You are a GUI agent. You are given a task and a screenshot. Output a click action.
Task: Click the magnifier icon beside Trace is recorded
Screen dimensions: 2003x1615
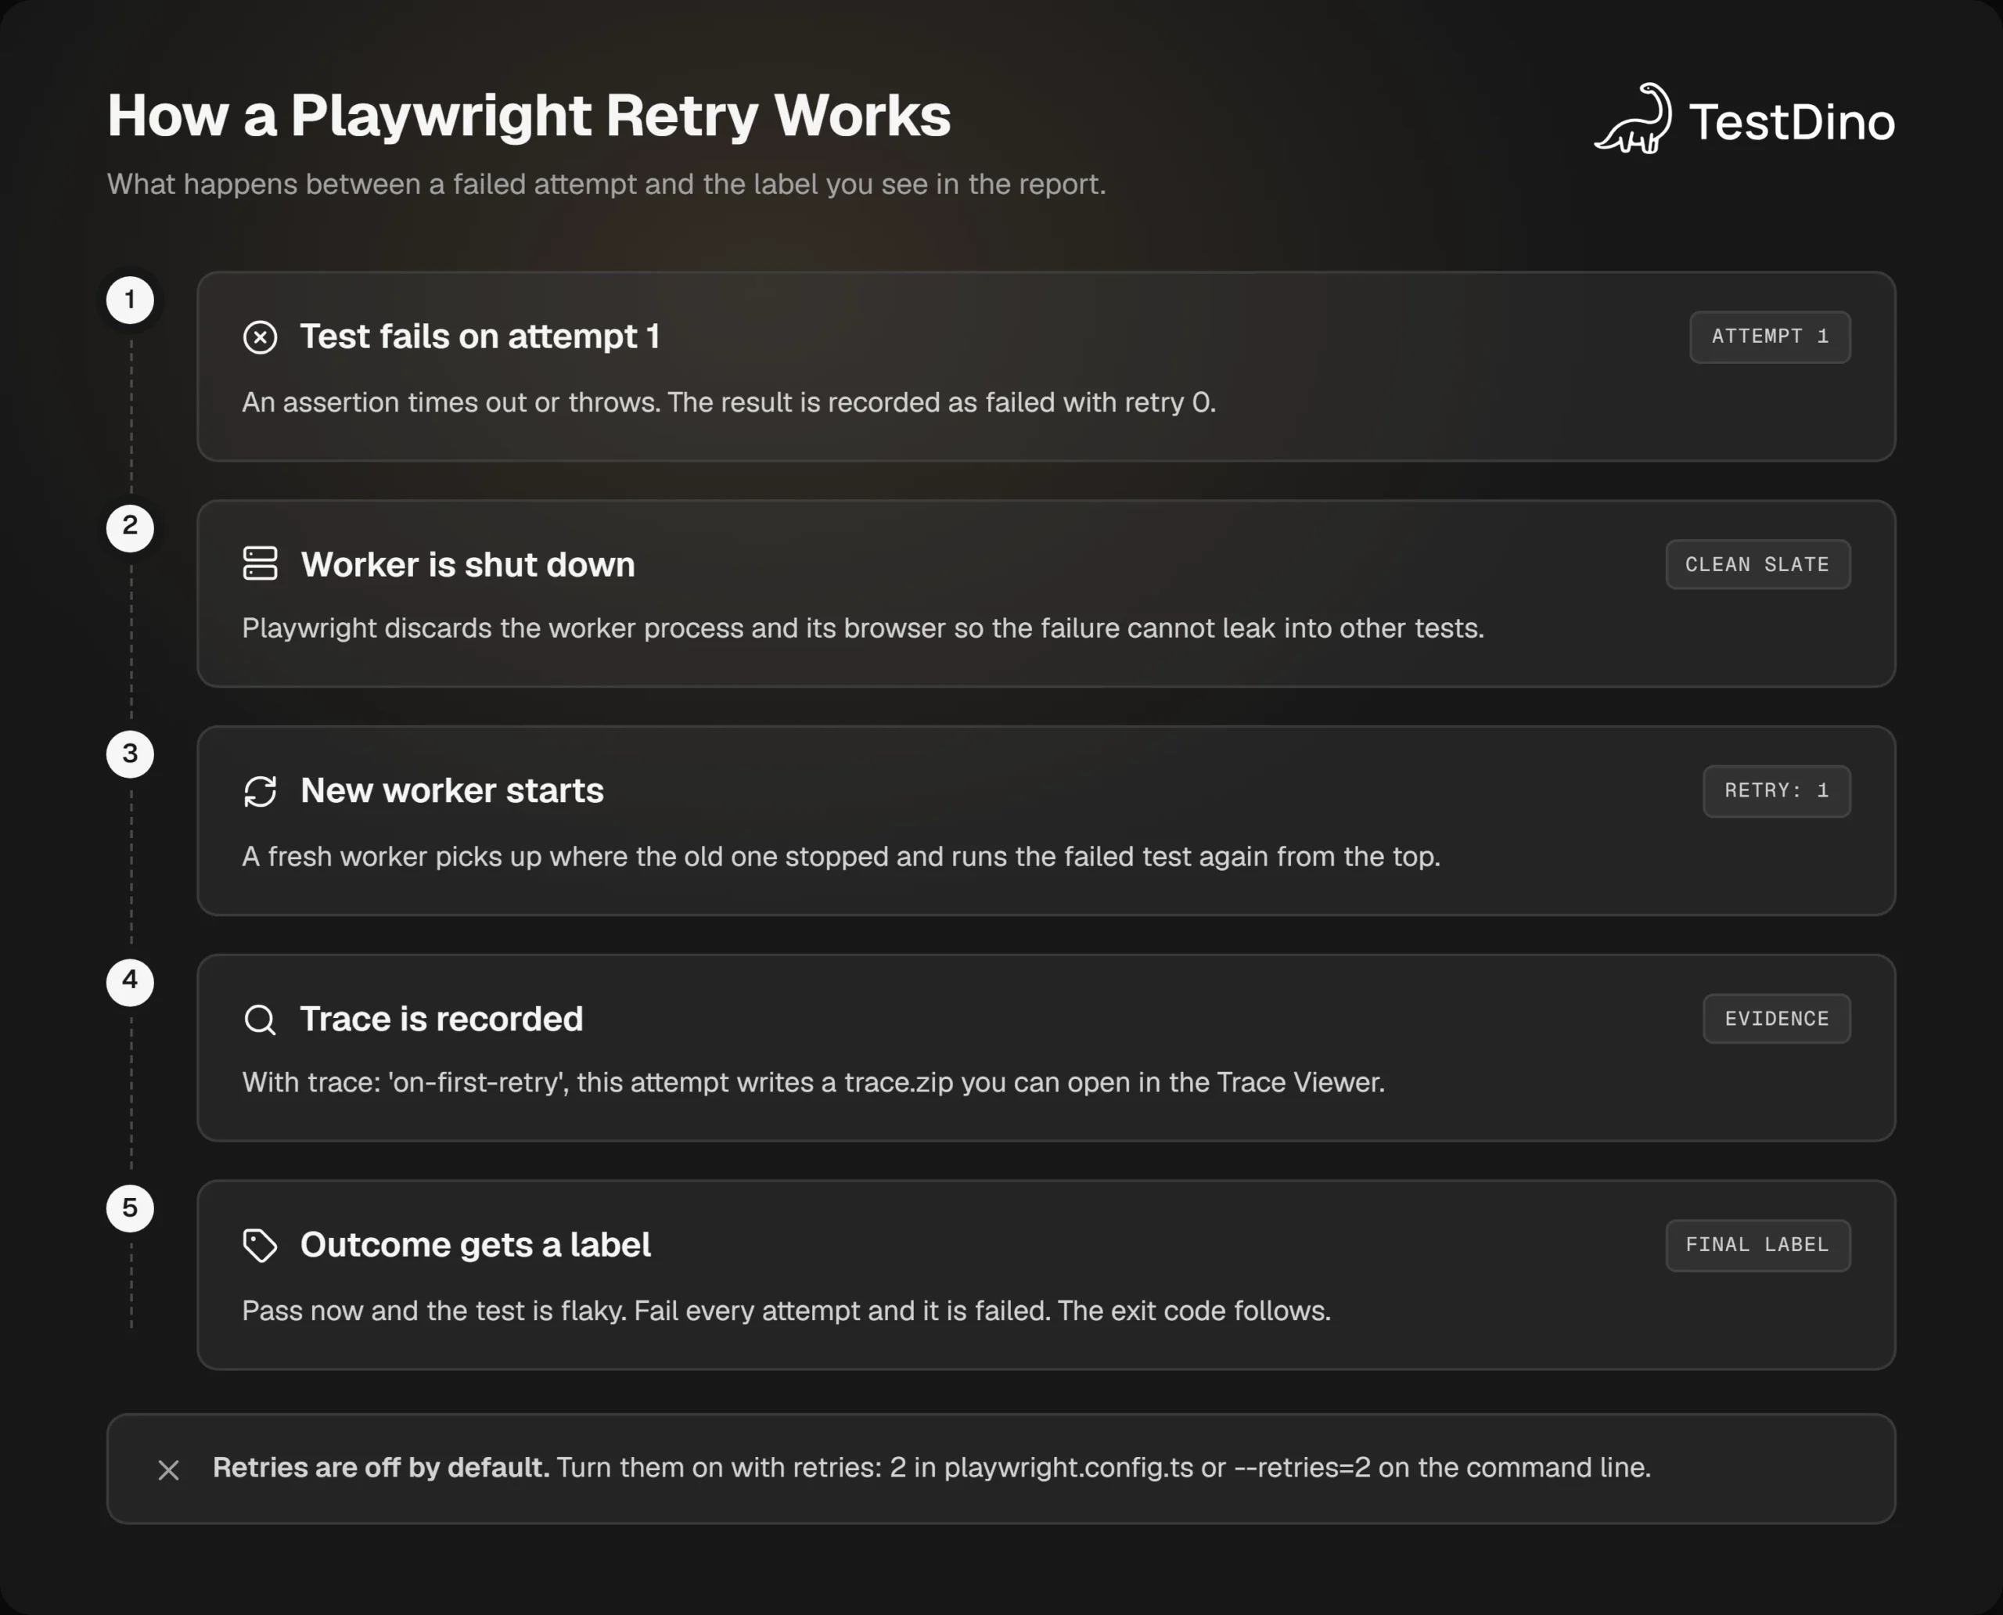point(261,1019)
